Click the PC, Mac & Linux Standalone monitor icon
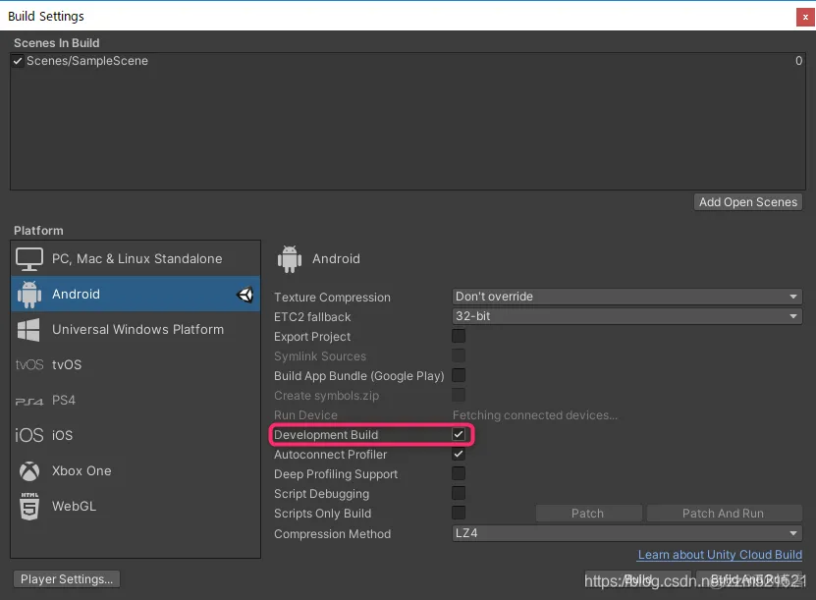 [29, 259]
